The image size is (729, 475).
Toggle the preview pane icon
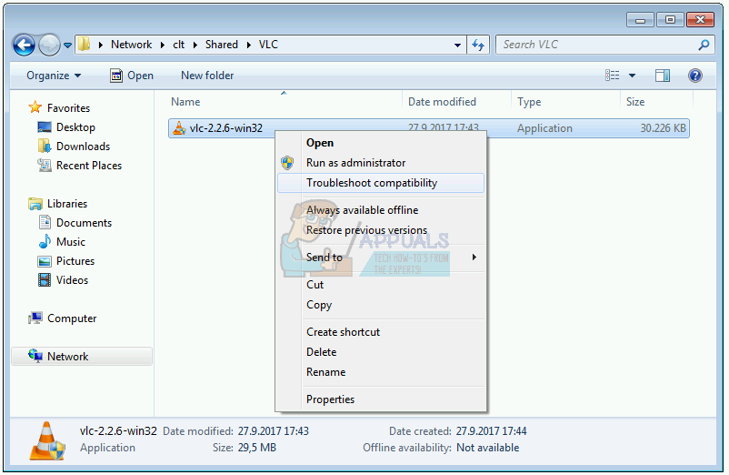pos(663,76)
